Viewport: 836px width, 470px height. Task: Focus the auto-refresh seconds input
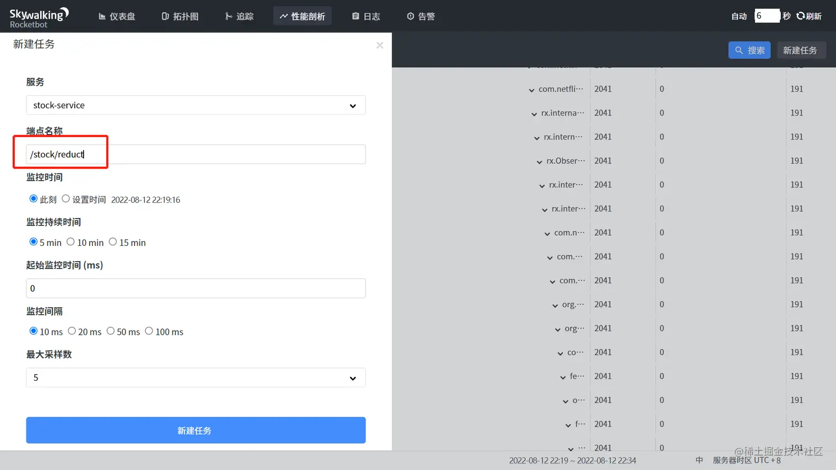click(767, 16)
